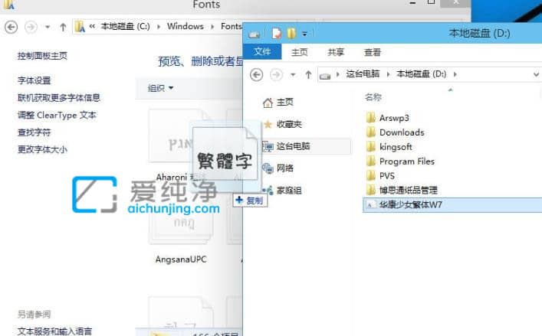Click 本地磁盘 (C:) in address path

[x=125, y=26]
